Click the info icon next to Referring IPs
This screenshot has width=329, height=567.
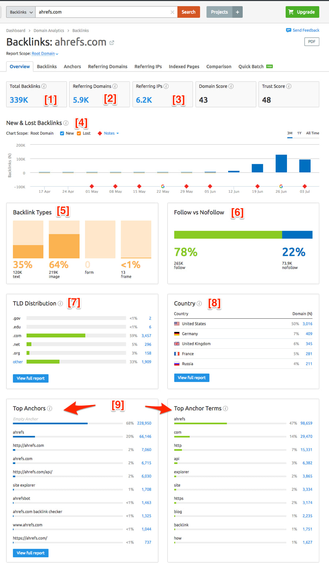166,86
